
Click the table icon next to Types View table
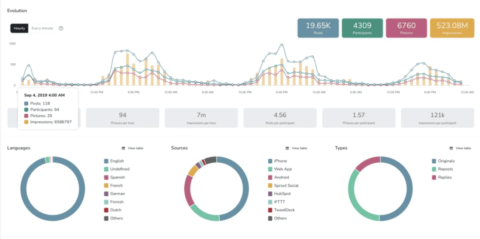coord(451,148)
